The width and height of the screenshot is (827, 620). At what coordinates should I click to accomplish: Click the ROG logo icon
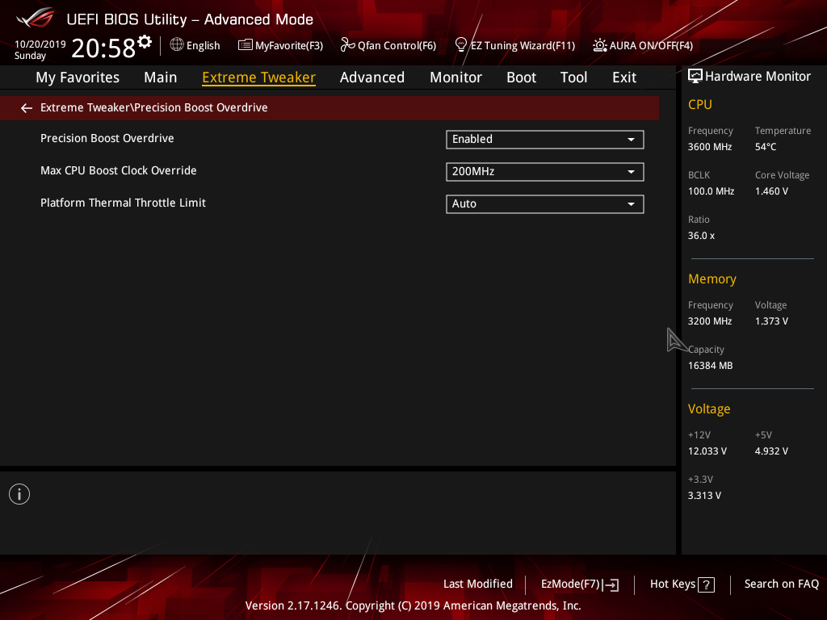[36, 19]
